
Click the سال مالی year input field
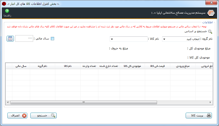click(x=24, y=39)
